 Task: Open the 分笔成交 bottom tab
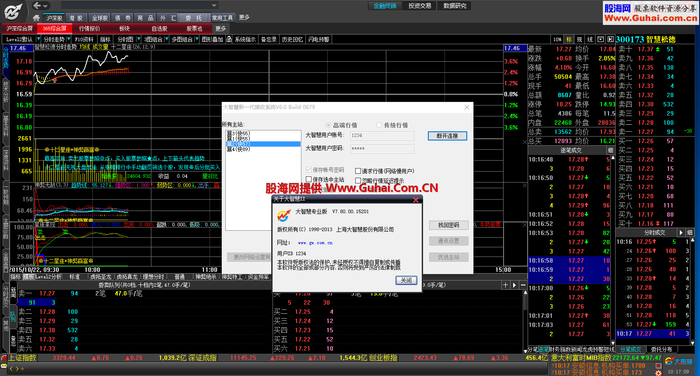pyautogui.click(x=630, y=349)
